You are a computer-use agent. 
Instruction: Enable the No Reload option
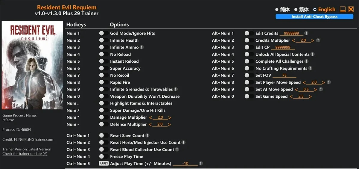104,54
